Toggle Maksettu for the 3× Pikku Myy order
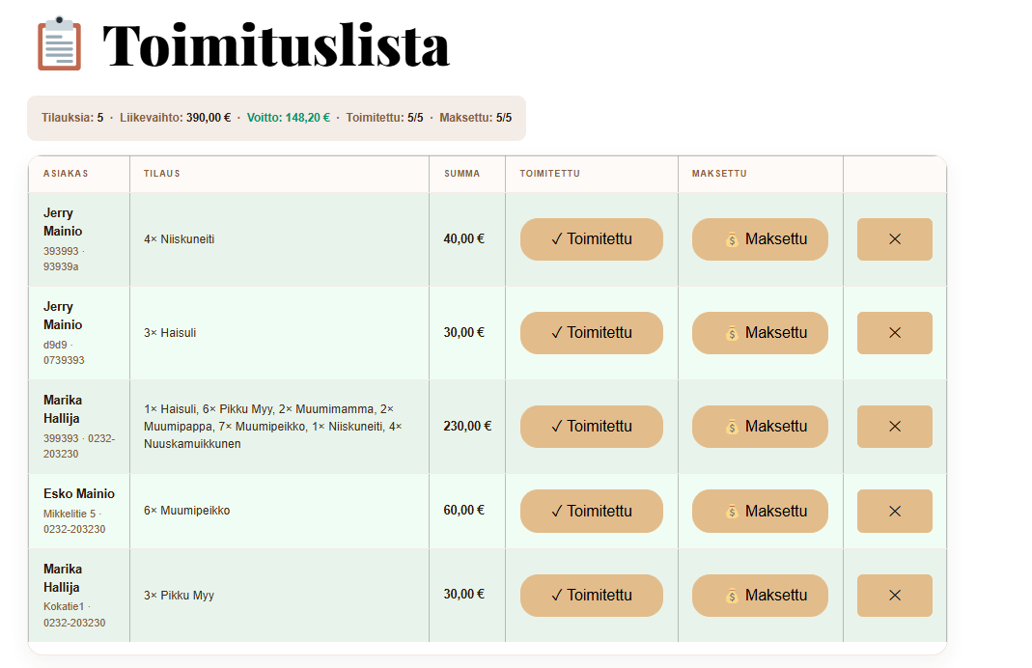 [x=760, y=596]
